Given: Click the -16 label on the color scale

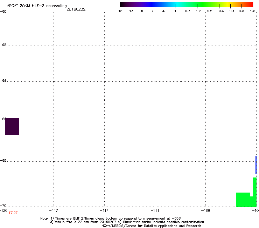Looking at the screenshot, I should 119,11.
